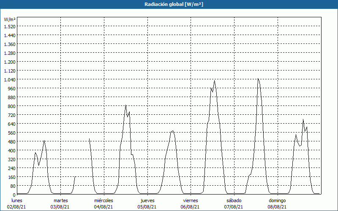
Task: Click the 'jueves' day label
Action: click(x=147, y=200)
